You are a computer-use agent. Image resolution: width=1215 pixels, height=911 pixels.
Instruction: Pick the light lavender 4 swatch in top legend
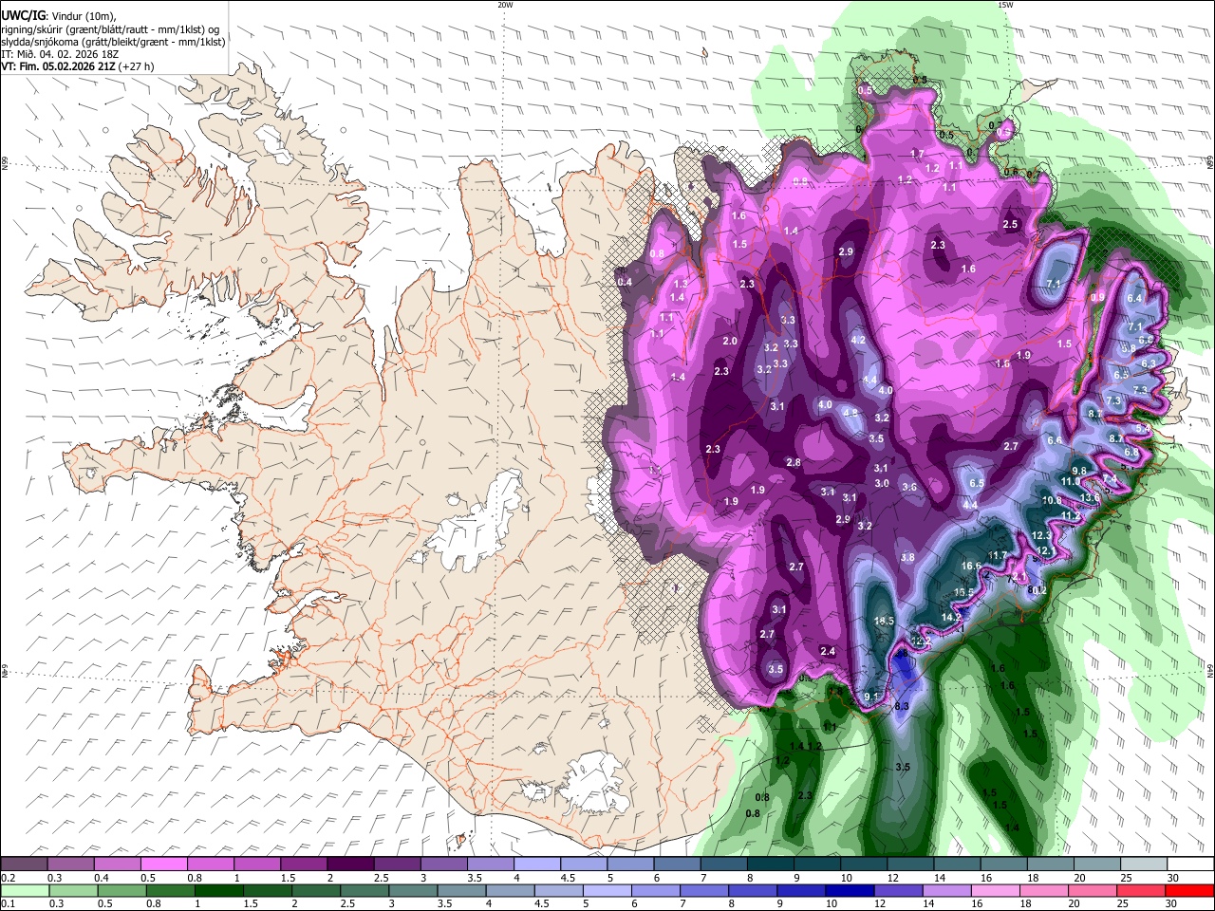[x=537, y=865]
